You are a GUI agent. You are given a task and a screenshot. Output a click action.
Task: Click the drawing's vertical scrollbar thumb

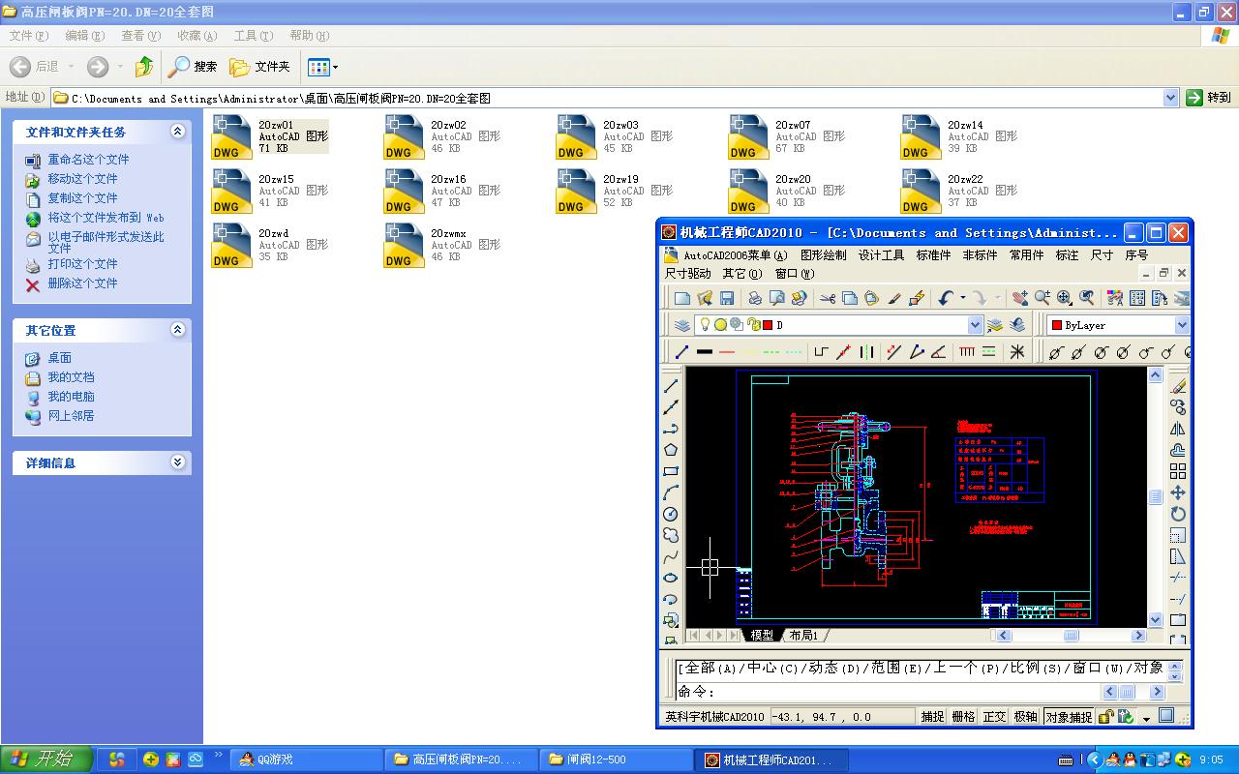(x=1155, y=496)
